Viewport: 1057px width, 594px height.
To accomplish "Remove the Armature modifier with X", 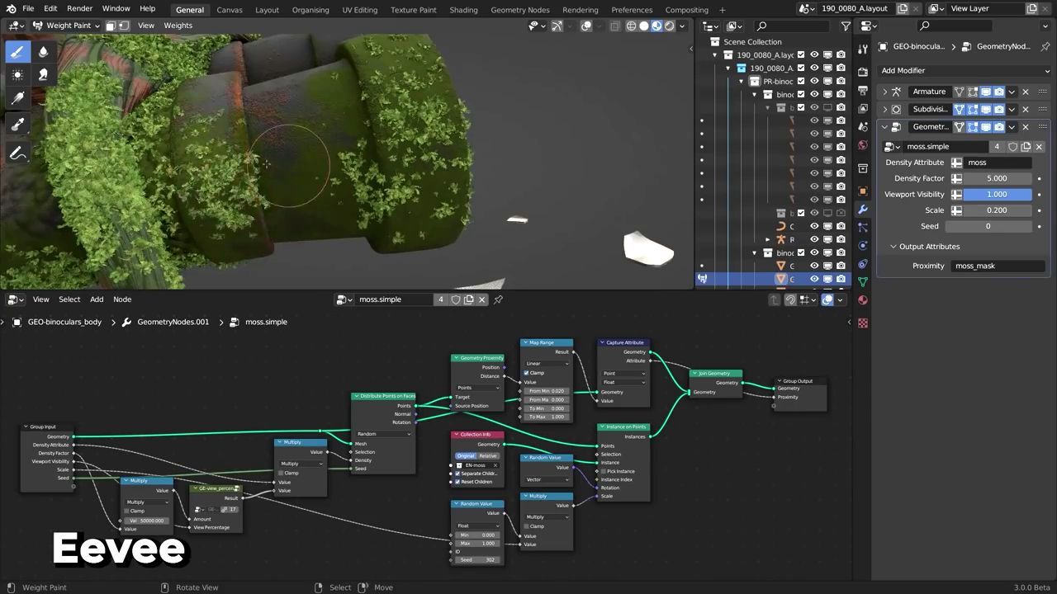I will coord(1026,92).
